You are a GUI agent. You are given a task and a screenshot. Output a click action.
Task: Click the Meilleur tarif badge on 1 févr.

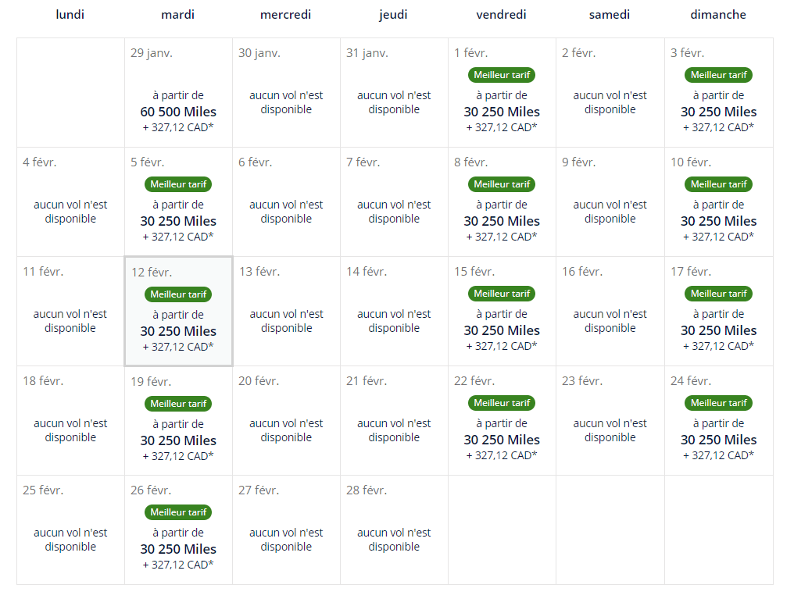click(x=502, y=75)
